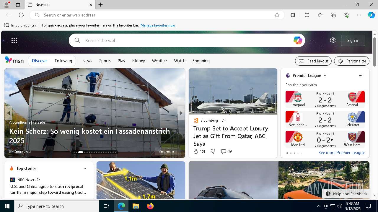
Task: Open the Extensions puzzle icon
Action: pos(293,15)
